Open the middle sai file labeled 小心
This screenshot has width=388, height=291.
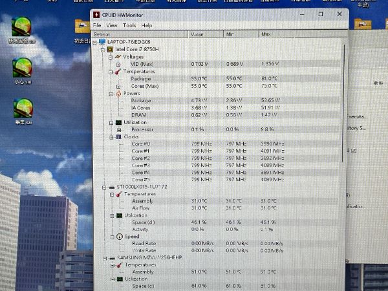coord(23,70)
